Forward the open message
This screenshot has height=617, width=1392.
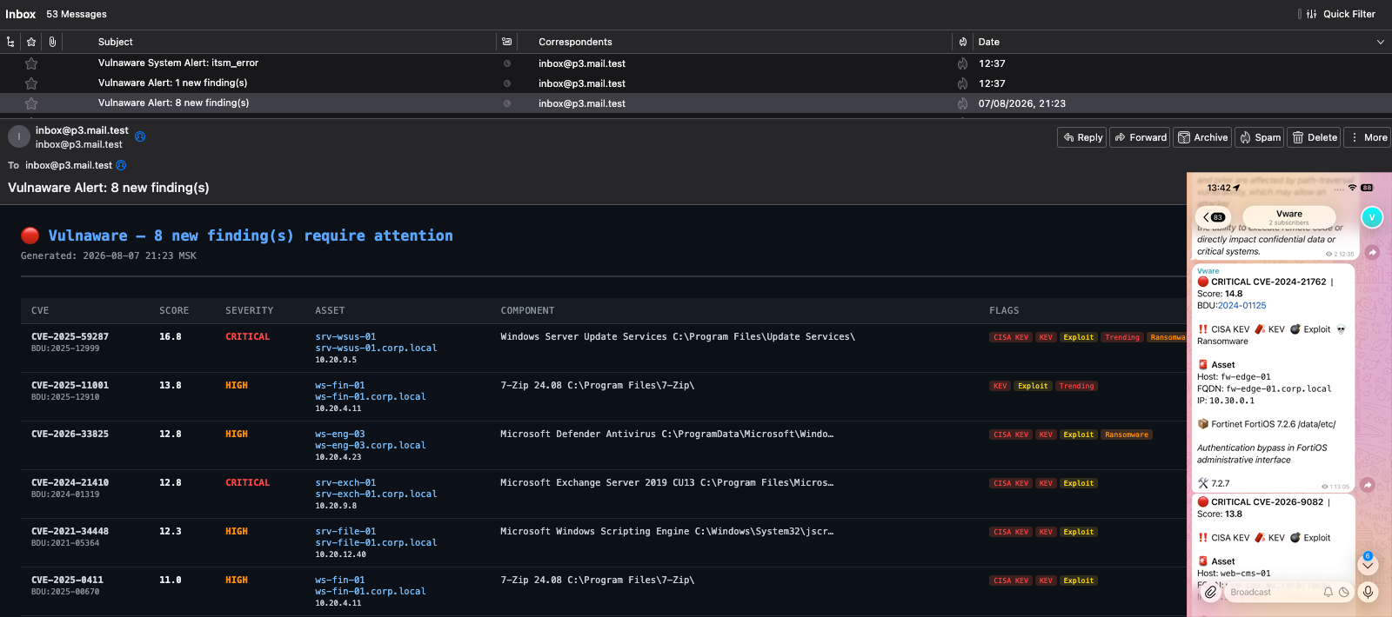coord(1140,137)
